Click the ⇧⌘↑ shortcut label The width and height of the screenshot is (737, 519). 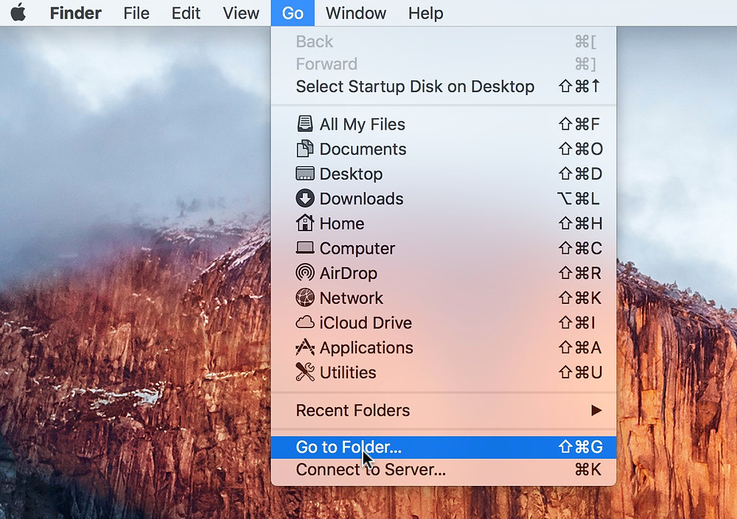(x=579, y=86)
